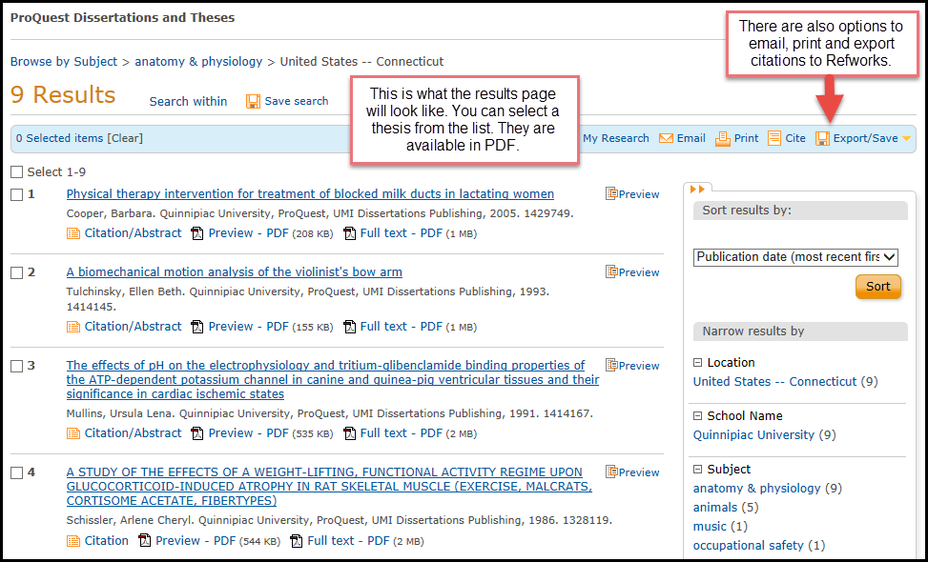Click the Citation/Abstract icon for result 1
928x562 pixels.
pyautogui.click(x=73, y=234)
